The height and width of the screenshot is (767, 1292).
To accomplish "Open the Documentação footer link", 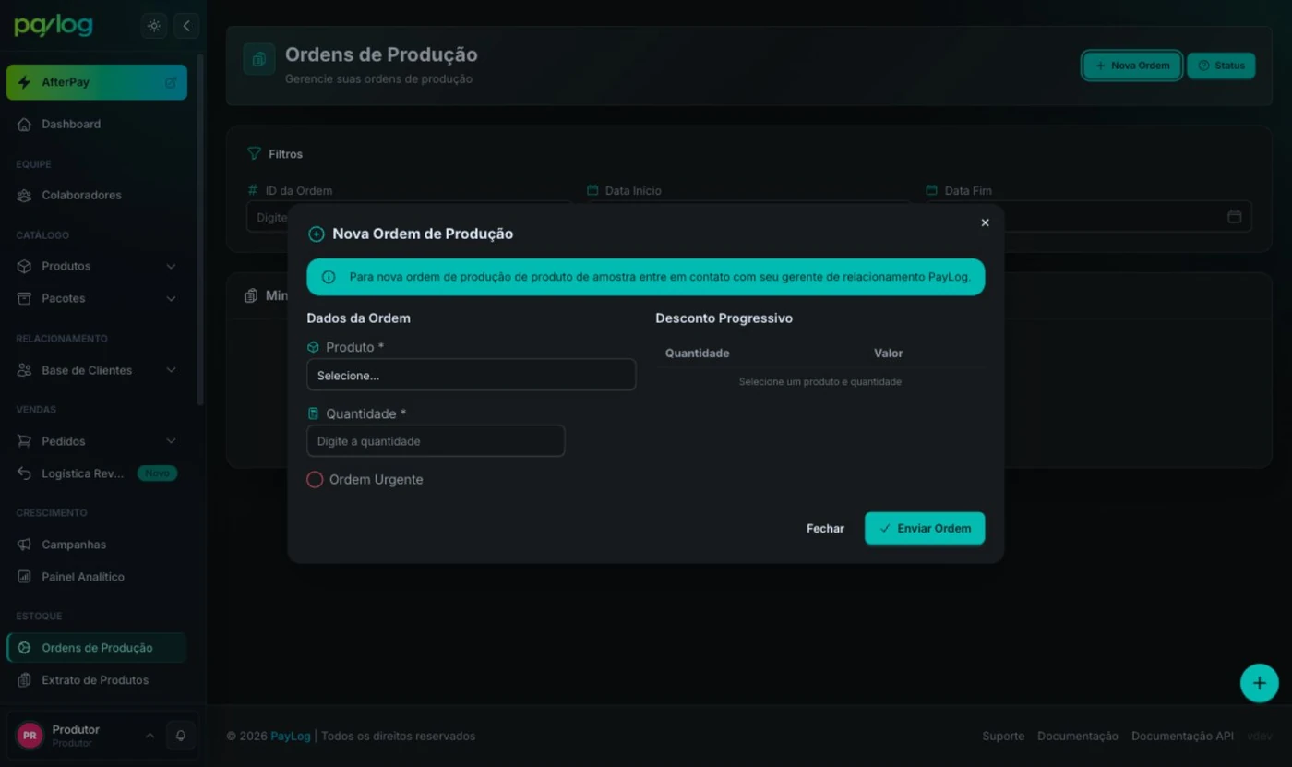I will [x=1078, y=737].
